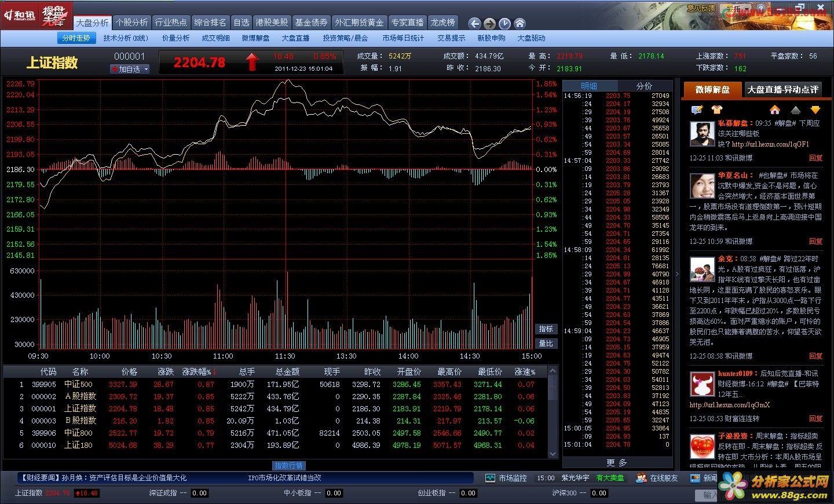The height and width of the screenshot is (504, 834).
Task: Switch to 大盘分析 main tab
Action: pos(92,23)
